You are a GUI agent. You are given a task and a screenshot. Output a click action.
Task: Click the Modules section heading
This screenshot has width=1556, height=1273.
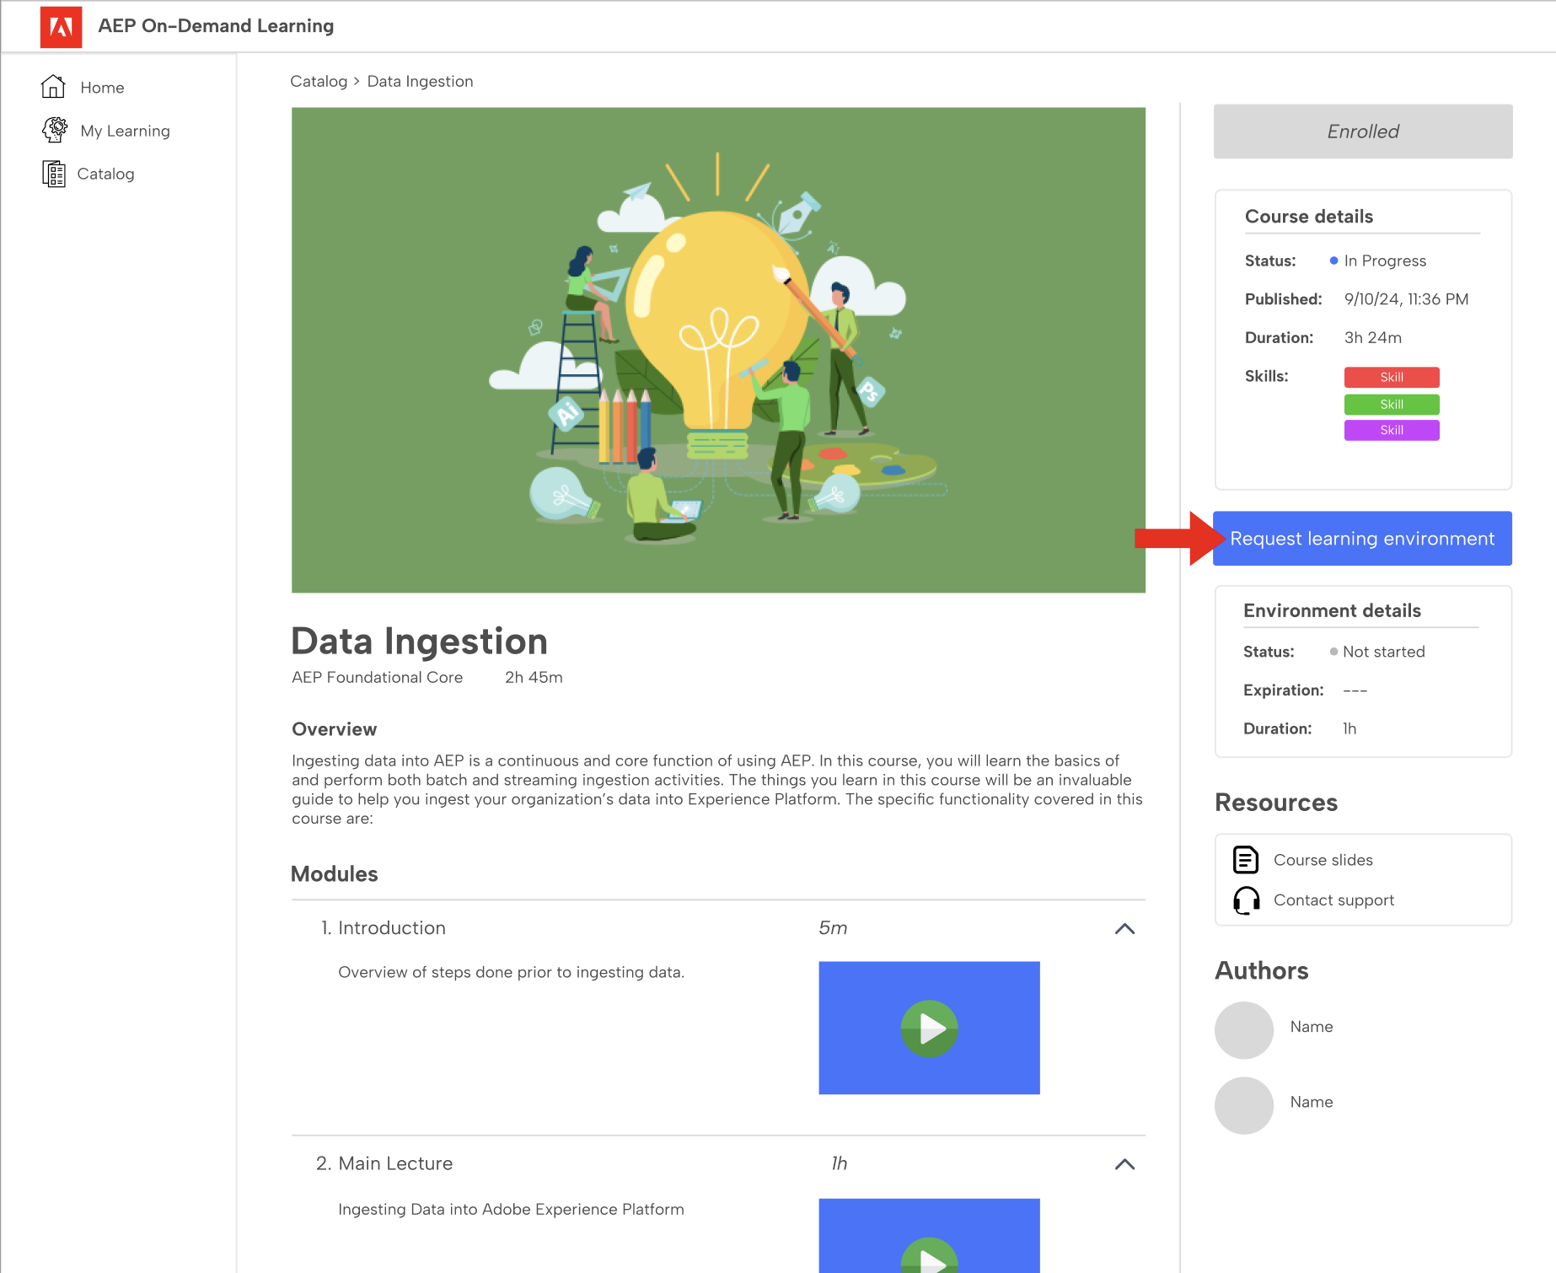pyautogui.click(x=334, y=874)
